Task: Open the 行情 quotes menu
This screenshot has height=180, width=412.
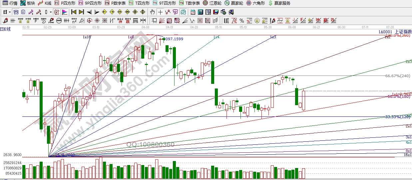Action: 10,3
